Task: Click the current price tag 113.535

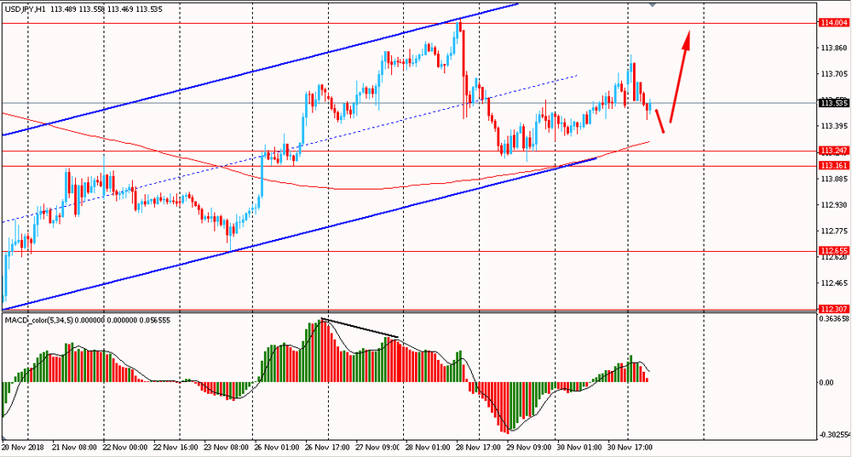Action: (x=833, y=103)
